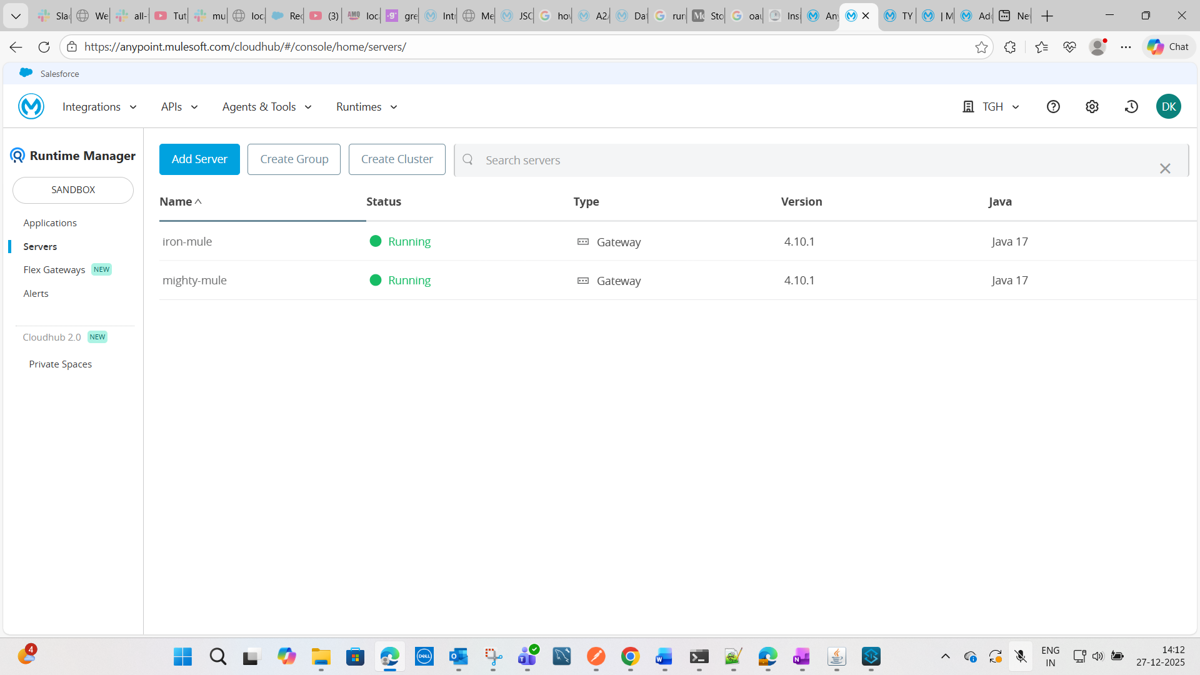Expand the Integrations dropdown menu
This screenshot has height=675, width=1200.
(x=99, y=107)
